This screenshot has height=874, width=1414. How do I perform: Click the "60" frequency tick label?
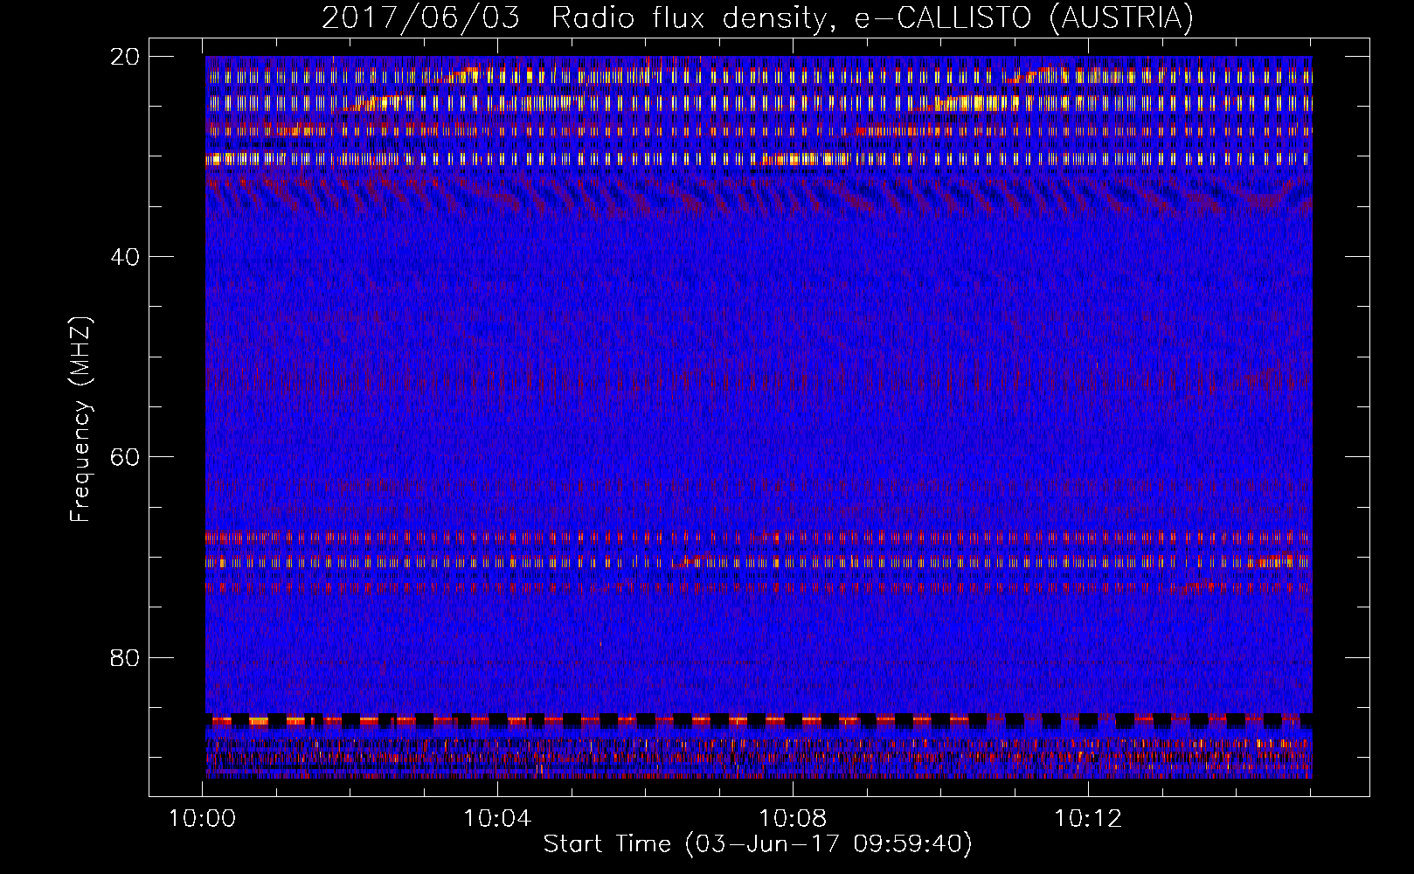point(125,457)
